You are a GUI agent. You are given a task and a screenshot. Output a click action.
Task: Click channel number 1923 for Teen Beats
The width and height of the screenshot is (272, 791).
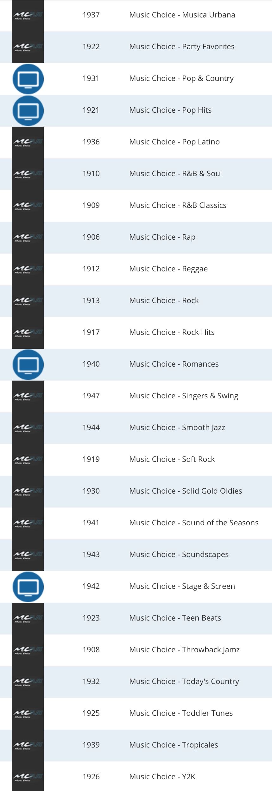(x=91, y=618)
